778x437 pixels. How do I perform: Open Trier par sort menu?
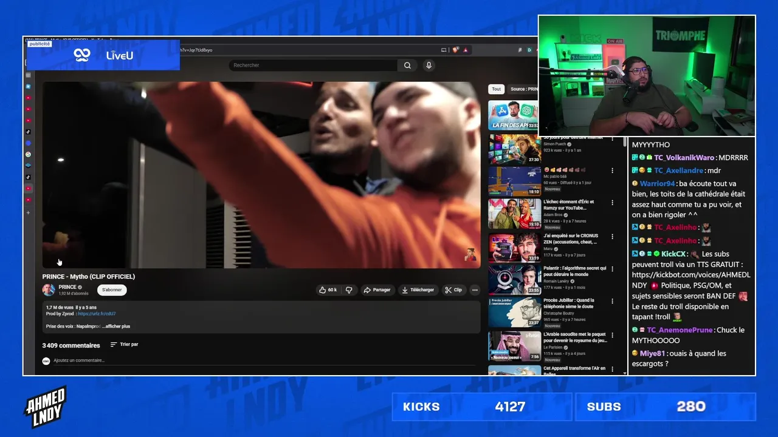(125, 345)
